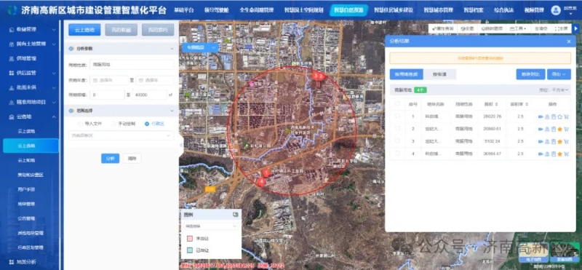Click the legend panel collapse icon
The image size is (582, 270).
pos(235,214)
